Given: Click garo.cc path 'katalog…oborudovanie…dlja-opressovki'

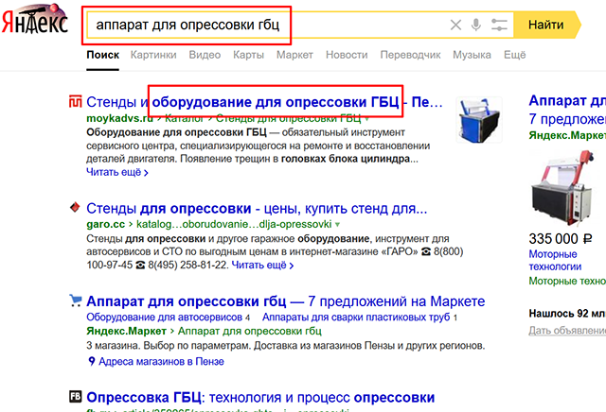Looking at the screenshot, I should coord(234,224).
